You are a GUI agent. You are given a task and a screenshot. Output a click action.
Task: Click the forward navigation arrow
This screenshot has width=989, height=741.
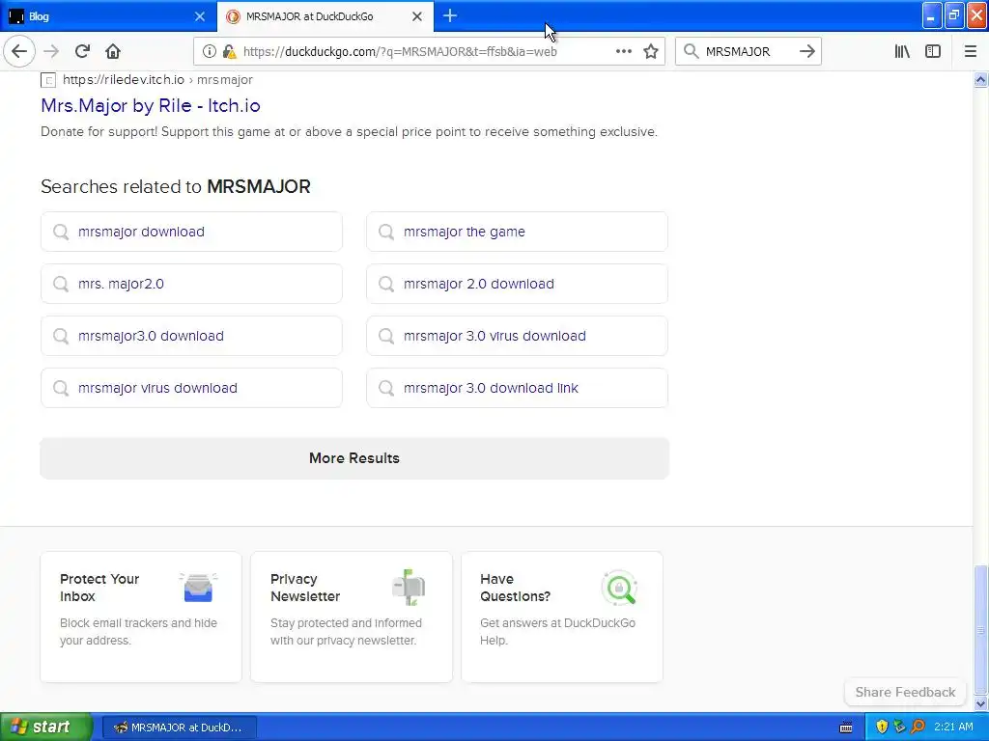[51, 52]
